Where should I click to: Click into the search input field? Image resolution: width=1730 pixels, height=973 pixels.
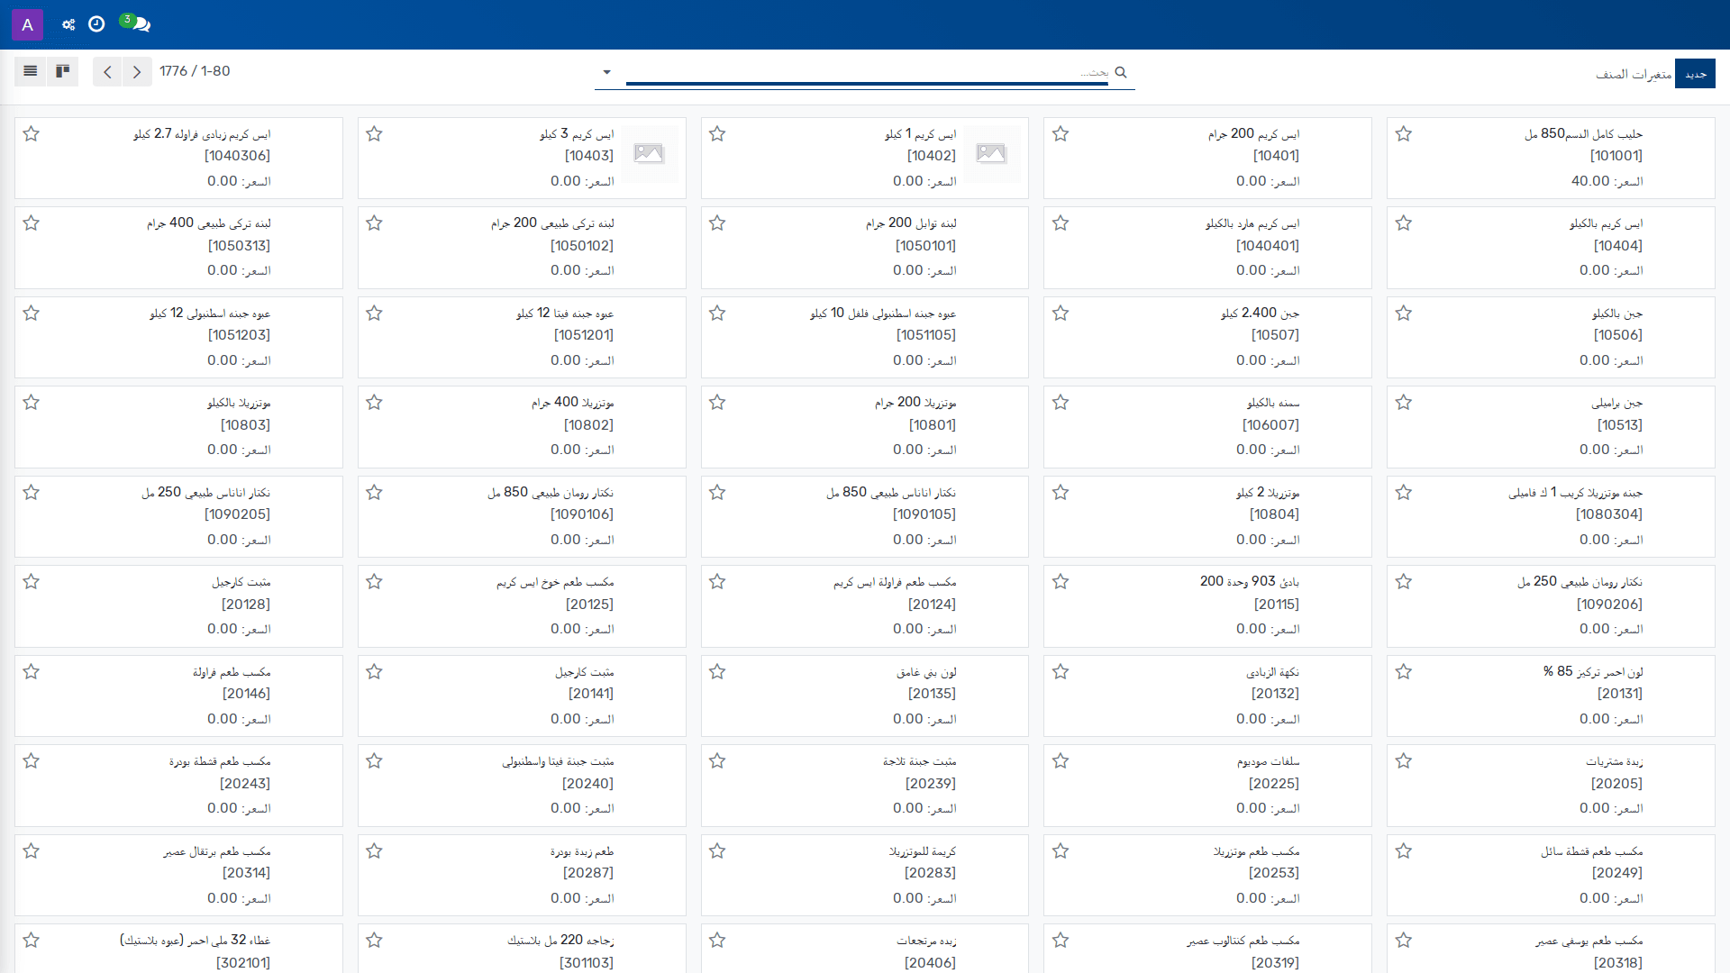pyautogui.click(x=867, y=72)
